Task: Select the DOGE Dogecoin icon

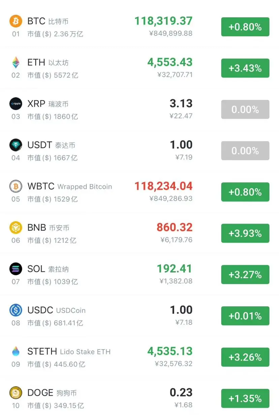Action: point(16,393)
